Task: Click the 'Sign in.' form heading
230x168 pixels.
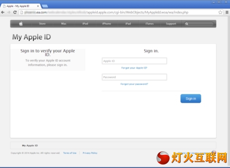Action: point(151,51)
